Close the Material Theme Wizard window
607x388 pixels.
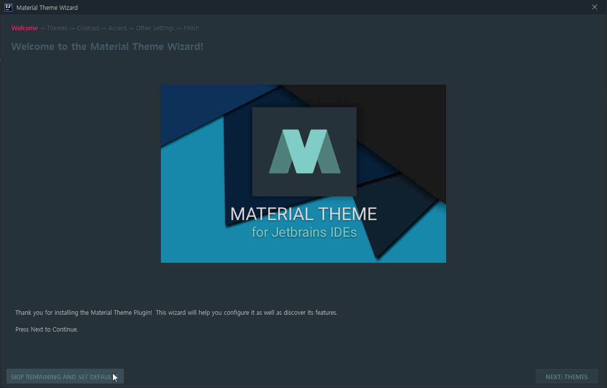(595, 7)
